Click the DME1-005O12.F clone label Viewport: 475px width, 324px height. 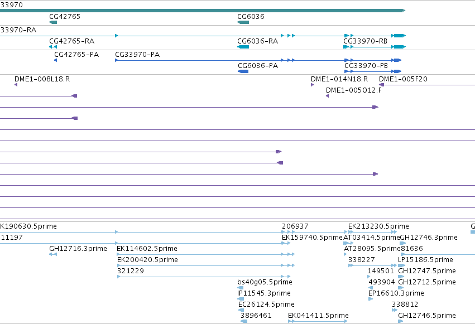tap(354, 90)
